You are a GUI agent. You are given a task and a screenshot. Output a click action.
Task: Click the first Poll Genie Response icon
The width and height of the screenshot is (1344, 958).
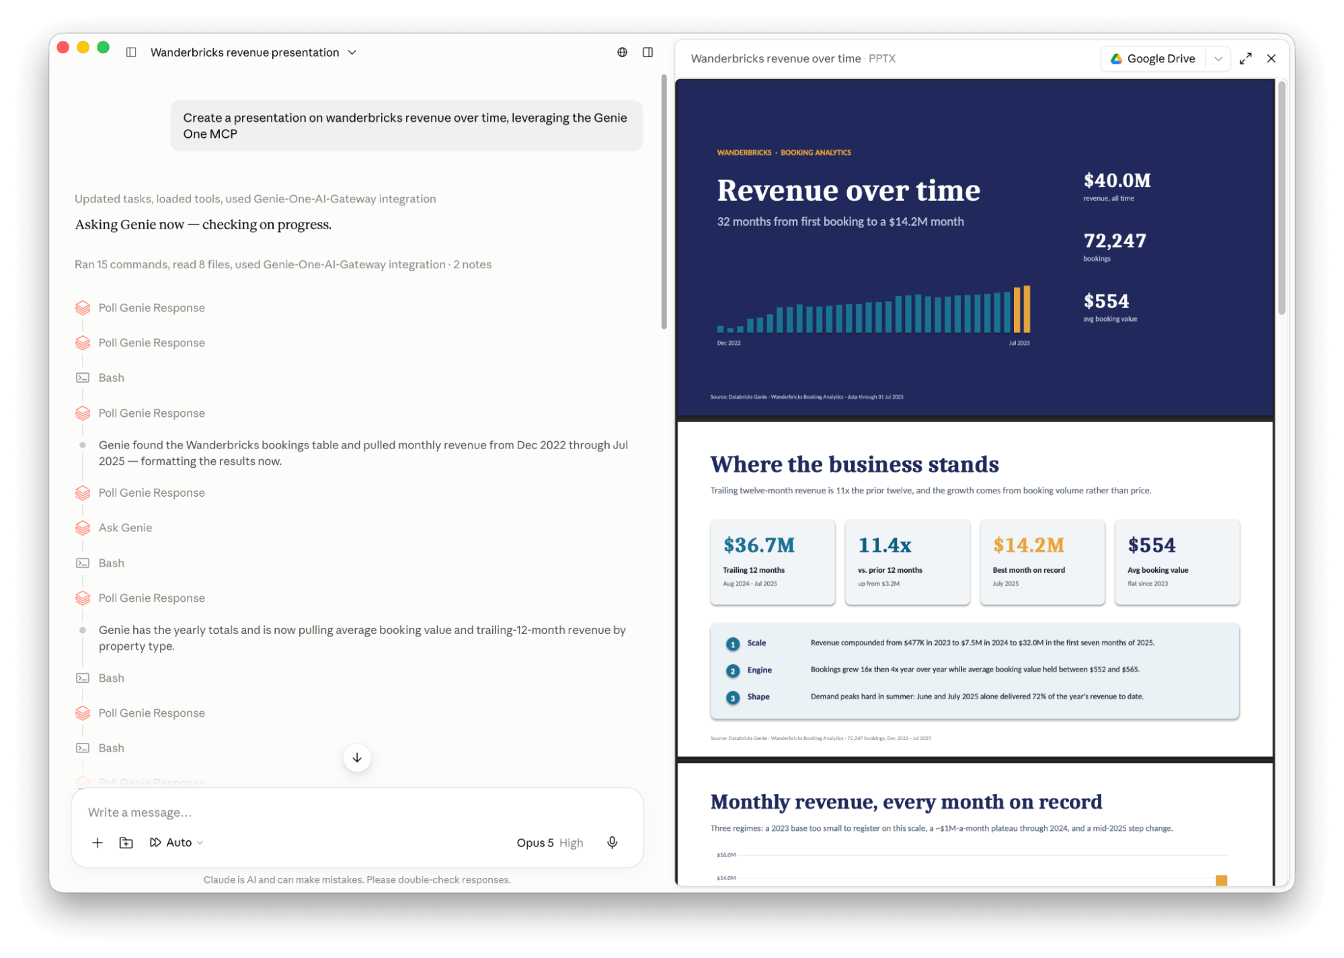coord(83,308)
